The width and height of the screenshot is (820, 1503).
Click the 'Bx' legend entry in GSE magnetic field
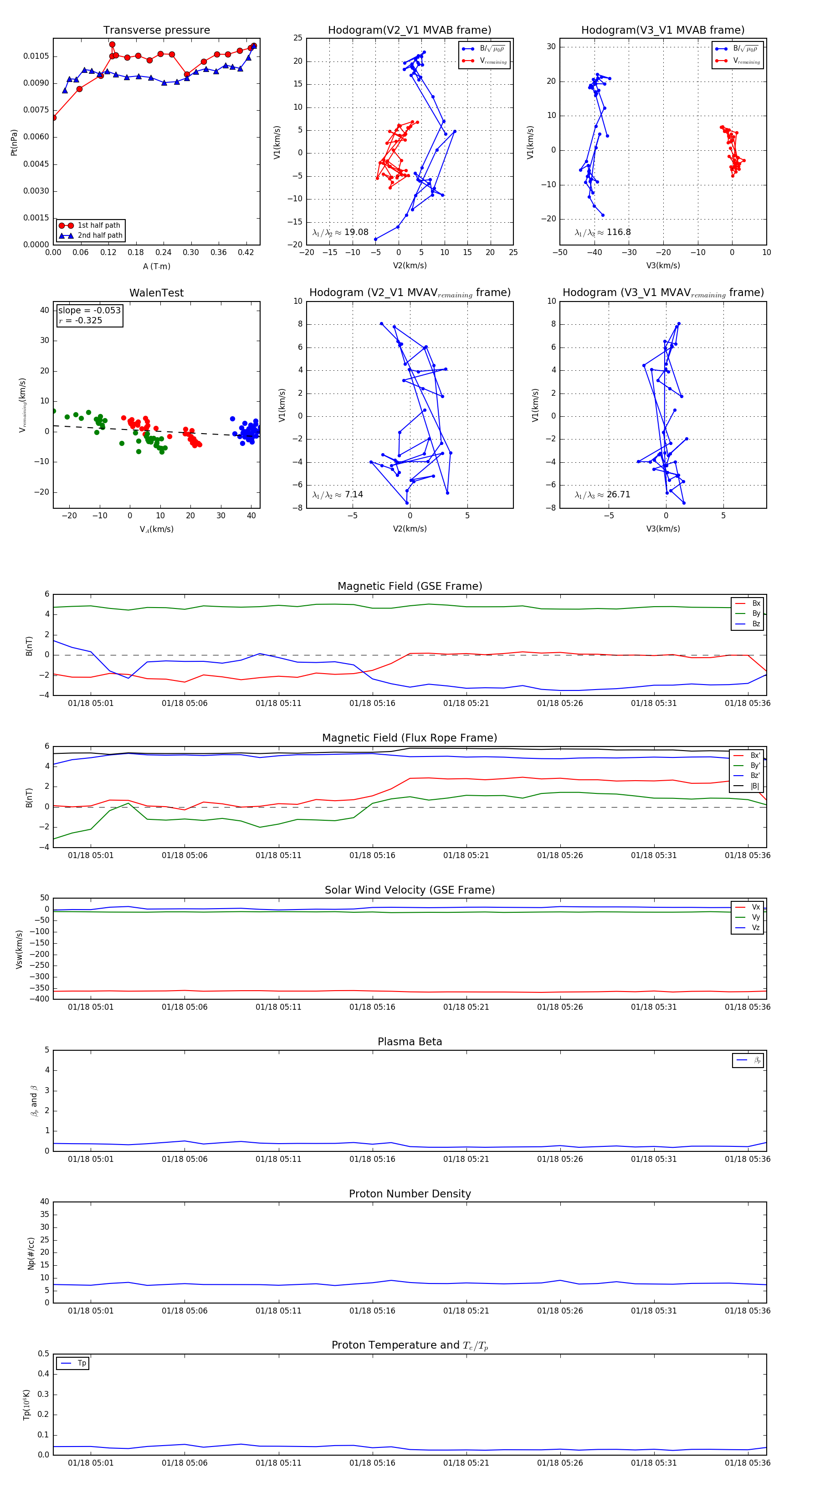pyautogui.click(x=748, y=603)
